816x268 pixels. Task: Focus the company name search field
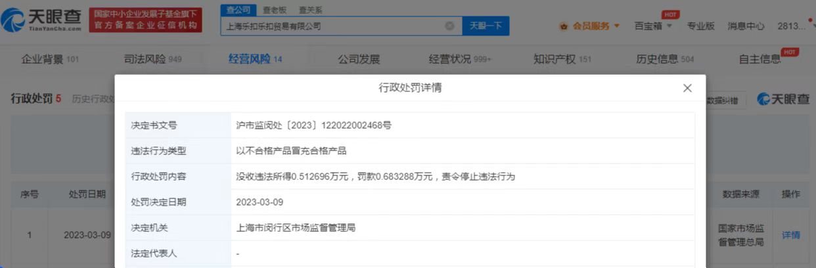pyautogui.click(x=332, y=26)
